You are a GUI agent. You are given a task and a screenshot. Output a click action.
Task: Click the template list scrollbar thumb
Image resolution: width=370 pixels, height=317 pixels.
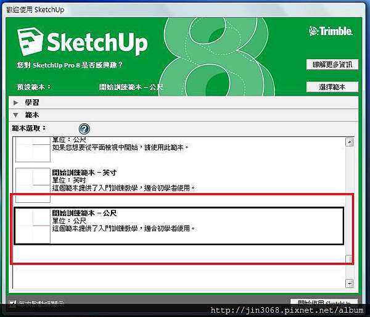tap(349, 259)
